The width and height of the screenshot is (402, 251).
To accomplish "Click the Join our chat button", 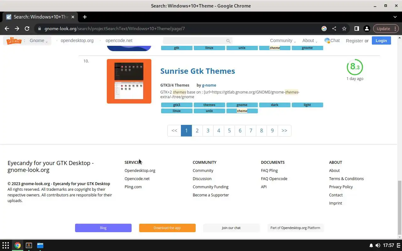I will tap(231, 228).
